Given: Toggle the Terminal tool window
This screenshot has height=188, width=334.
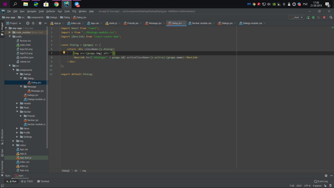Looking at the screenshot, I should (x=43, y=181).
